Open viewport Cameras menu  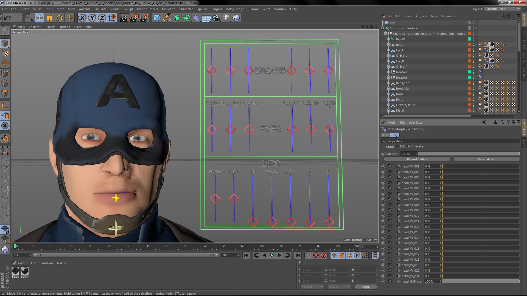(x=35, y=27)
